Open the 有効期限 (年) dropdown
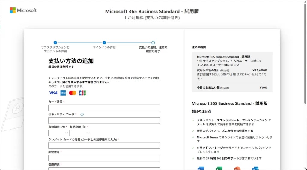307x170 pixels. pos(80,133)
